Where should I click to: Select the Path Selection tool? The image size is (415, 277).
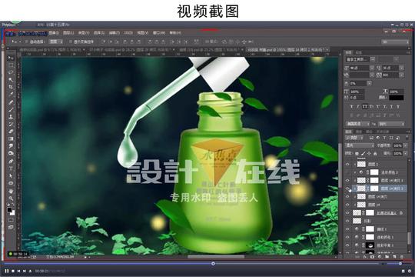coord(11,175)
